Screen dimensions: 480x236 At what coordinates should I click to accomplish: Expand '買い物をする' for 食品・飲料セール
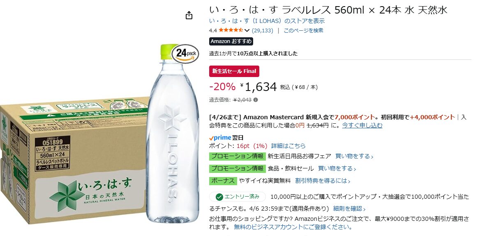(x=337, y=168)
